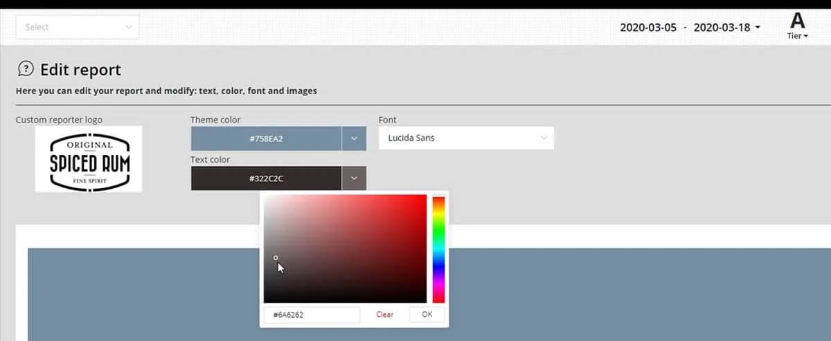The image size is (831, 341).
Task: Open the Lucida Sans font dropdown
Action: click(x=466, y=138)
